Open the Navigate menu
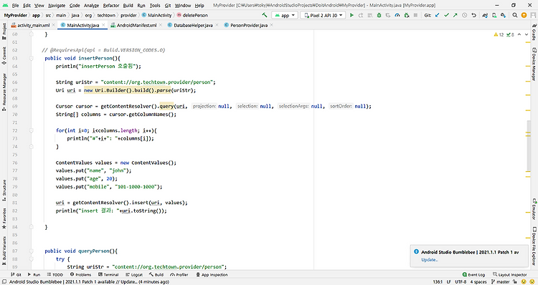This screenshot has width=538, height=285. (x=57, y=6)
